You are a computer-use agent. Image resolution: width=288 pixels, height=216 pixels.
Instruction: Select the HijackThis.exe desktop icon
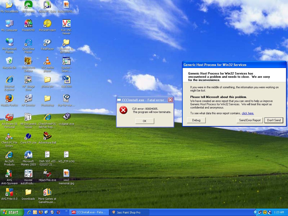point(47,175)
